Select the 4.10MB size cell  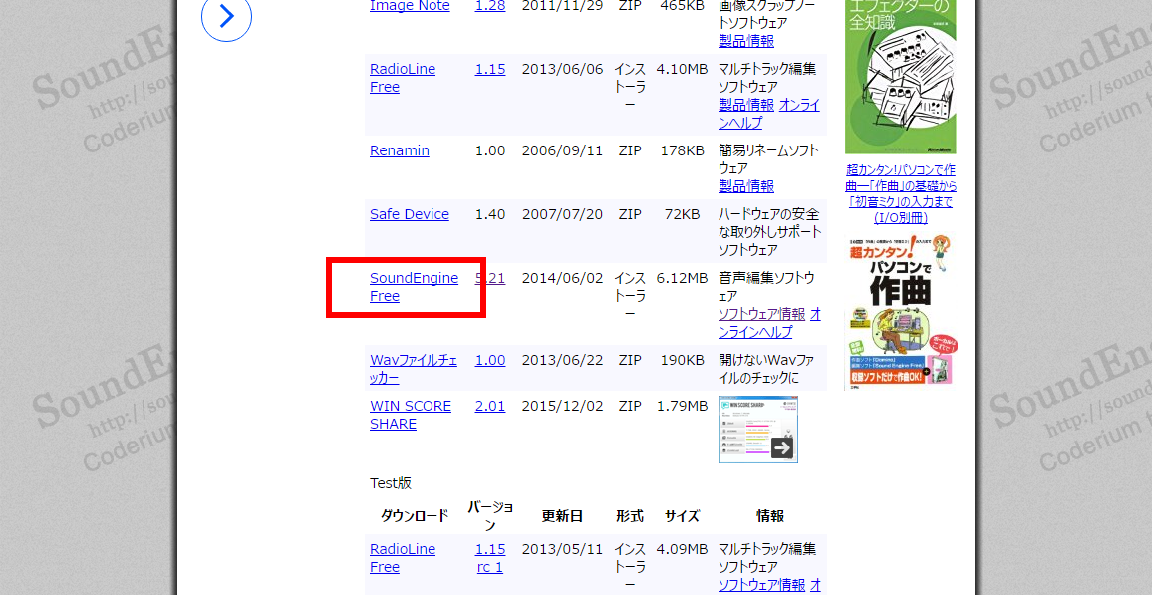(682, 69)
